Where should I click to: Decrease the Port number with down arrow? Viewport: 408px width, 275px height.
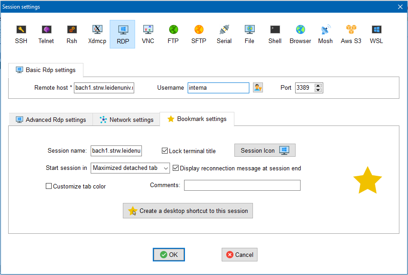tap(318, 90)
